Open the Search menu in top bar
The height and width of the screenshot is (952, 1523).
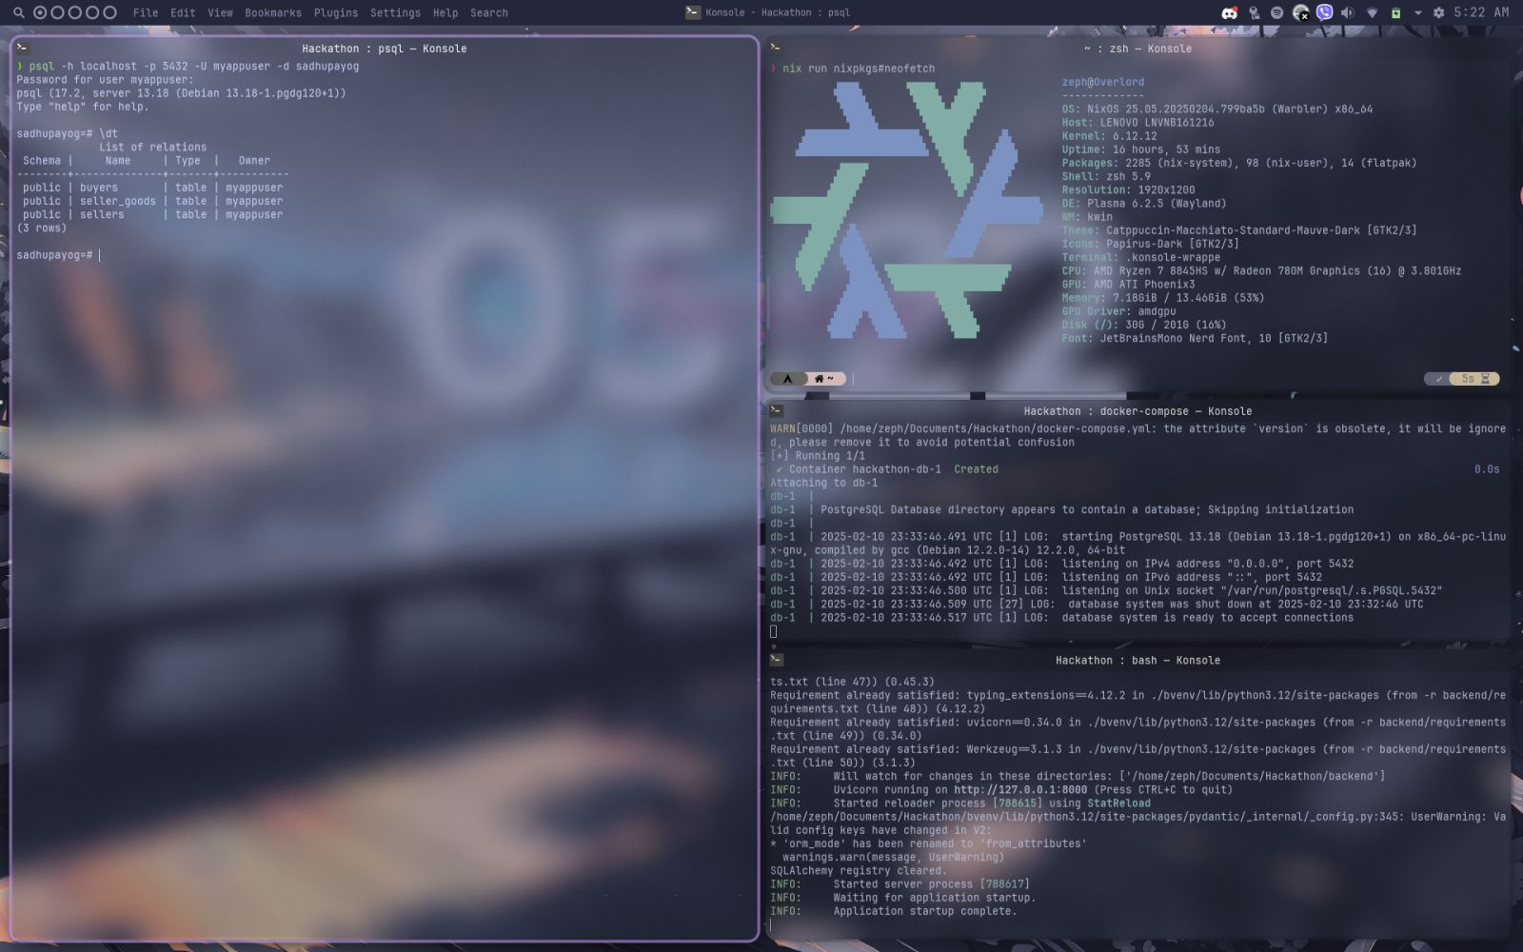click(489, 13)
